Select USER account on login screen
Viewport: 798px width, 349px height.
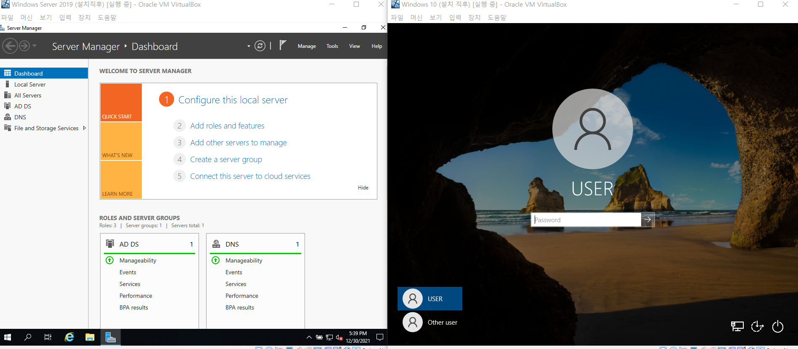point(429,299)
